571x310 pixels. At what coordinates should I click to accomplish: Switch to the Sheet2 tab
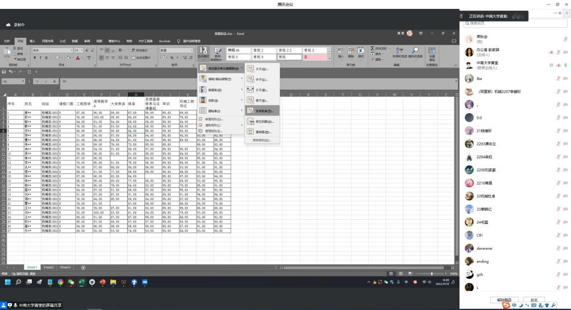[x=49, y=268]
